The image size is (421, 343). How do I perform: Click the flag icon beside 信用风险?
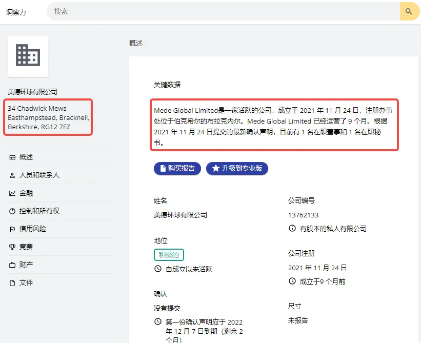(x=12, y=229)
